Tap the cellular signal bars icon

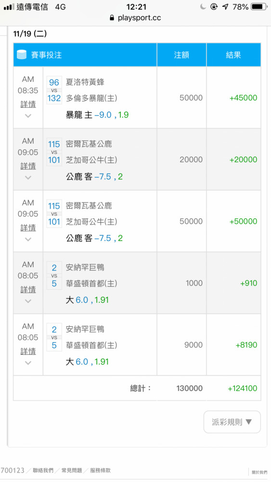(x=9, y=7)
